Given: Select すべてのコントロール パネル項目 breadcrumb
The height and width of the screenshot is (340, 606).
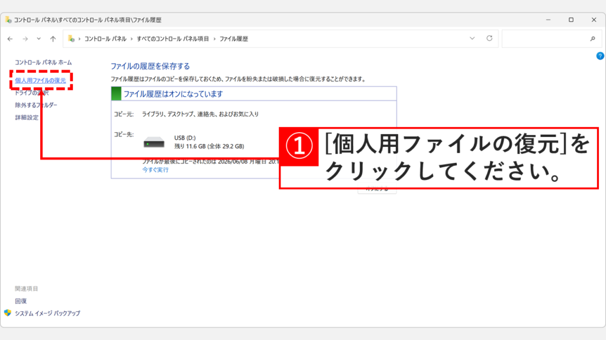Looking at the screenshot, I should 173,39.
